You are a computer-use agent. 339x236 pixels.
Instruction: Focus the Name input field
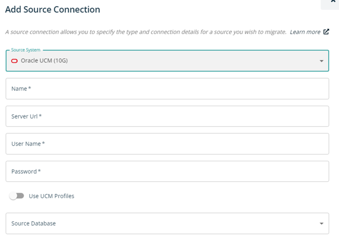point(167,89)
